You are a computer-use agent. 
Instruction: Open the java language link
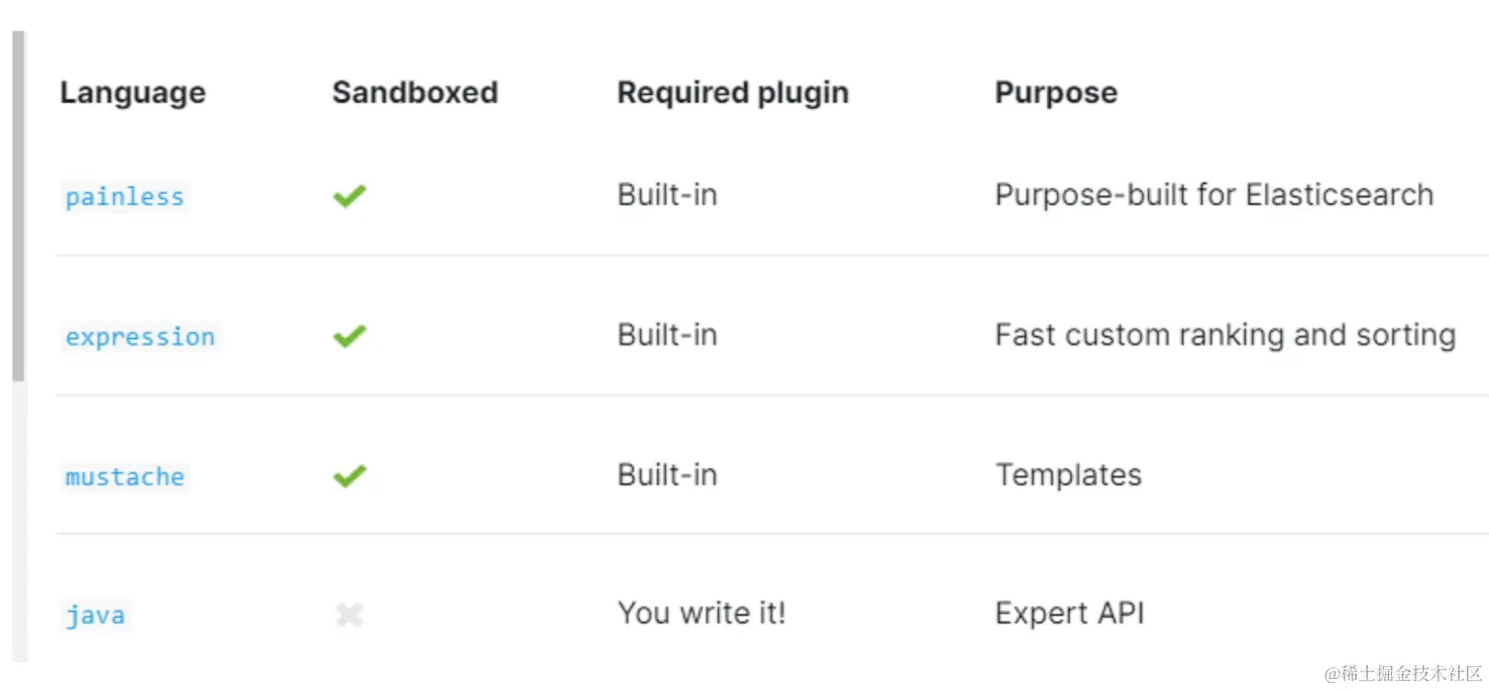[x=95, y=616]
